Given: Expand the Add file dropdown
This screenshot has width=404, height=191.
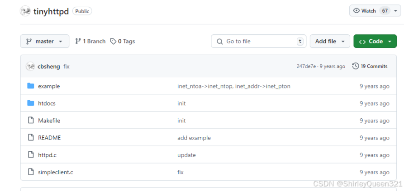Looking at the screenshot, I should coord(330,41).
